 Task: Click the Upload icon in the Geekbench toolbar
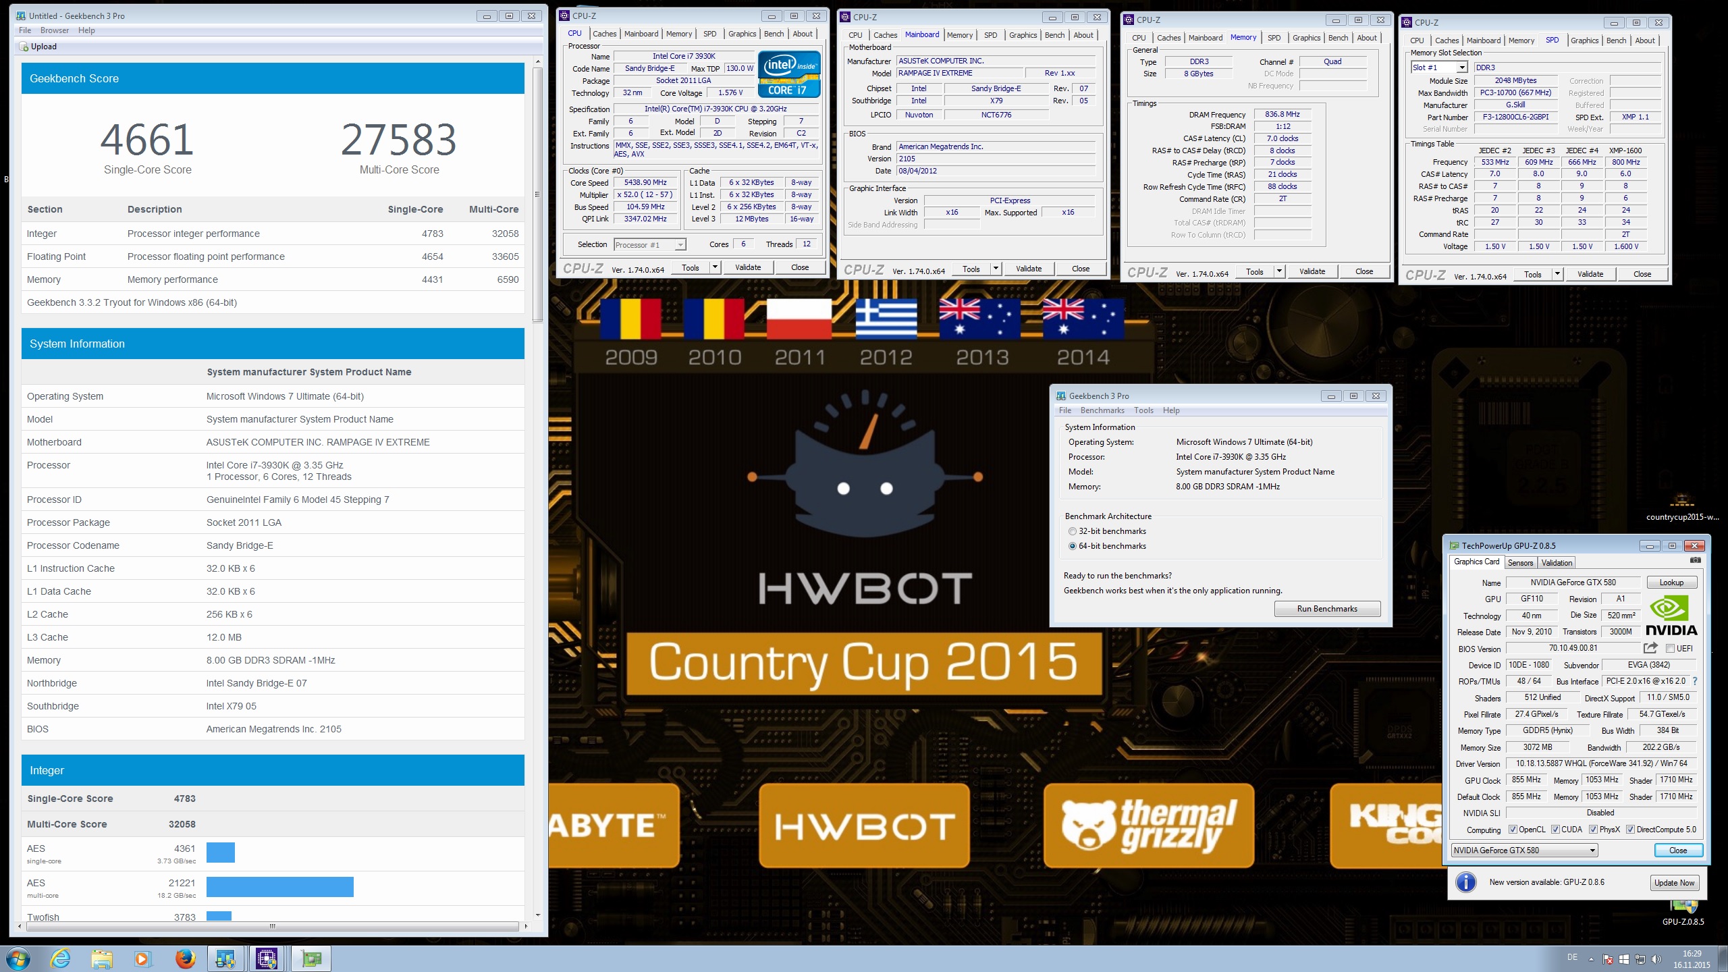[25, 47]
